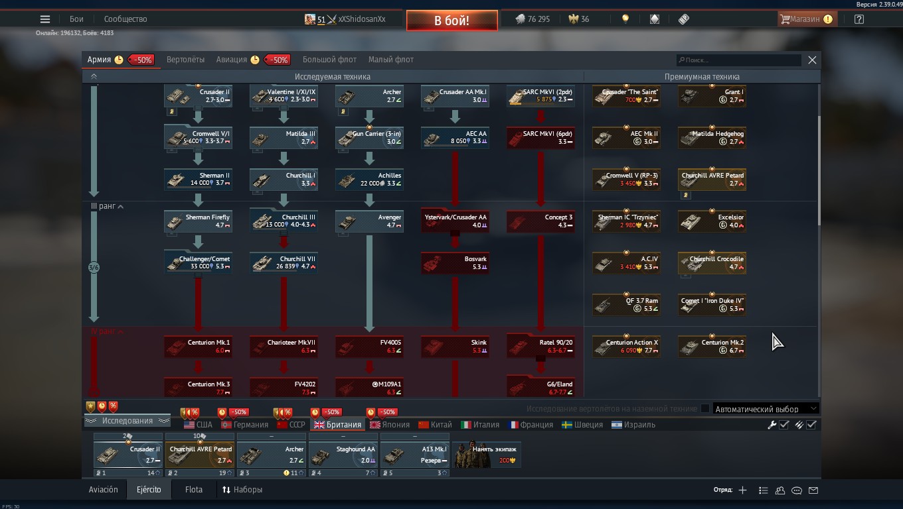Select the Израиль nation
Screen dimensions: 903x509
633,425
